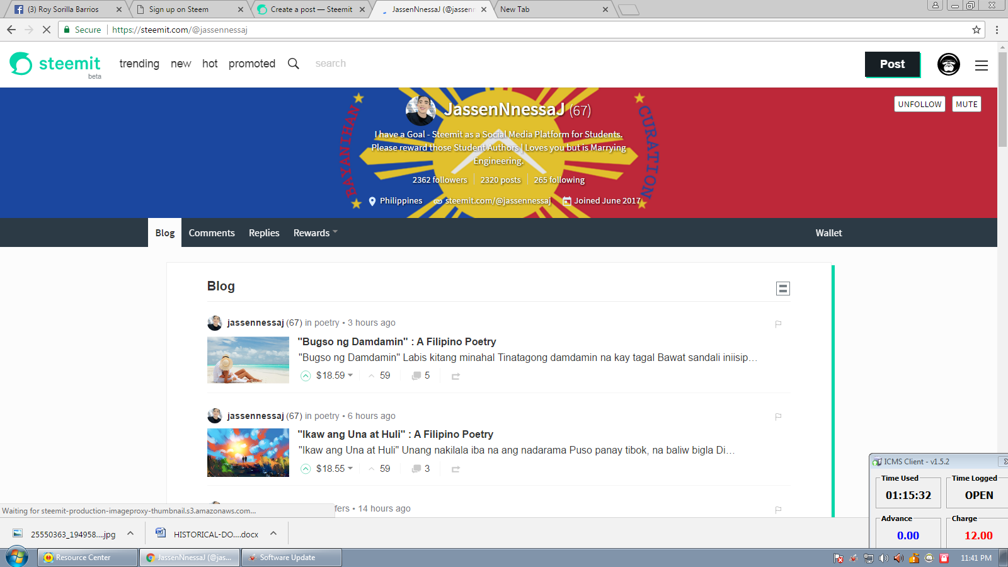The image size is (1008, 567).
Task: Click author avatar on 6 hours ago post
Action: coord(215,416)
